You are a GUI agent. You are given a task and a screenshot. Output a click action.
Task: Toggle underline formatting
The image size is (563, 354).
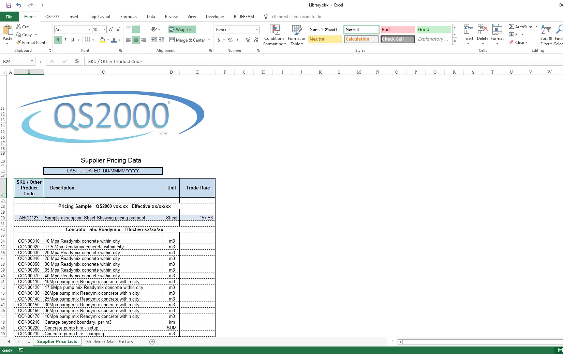72,40
